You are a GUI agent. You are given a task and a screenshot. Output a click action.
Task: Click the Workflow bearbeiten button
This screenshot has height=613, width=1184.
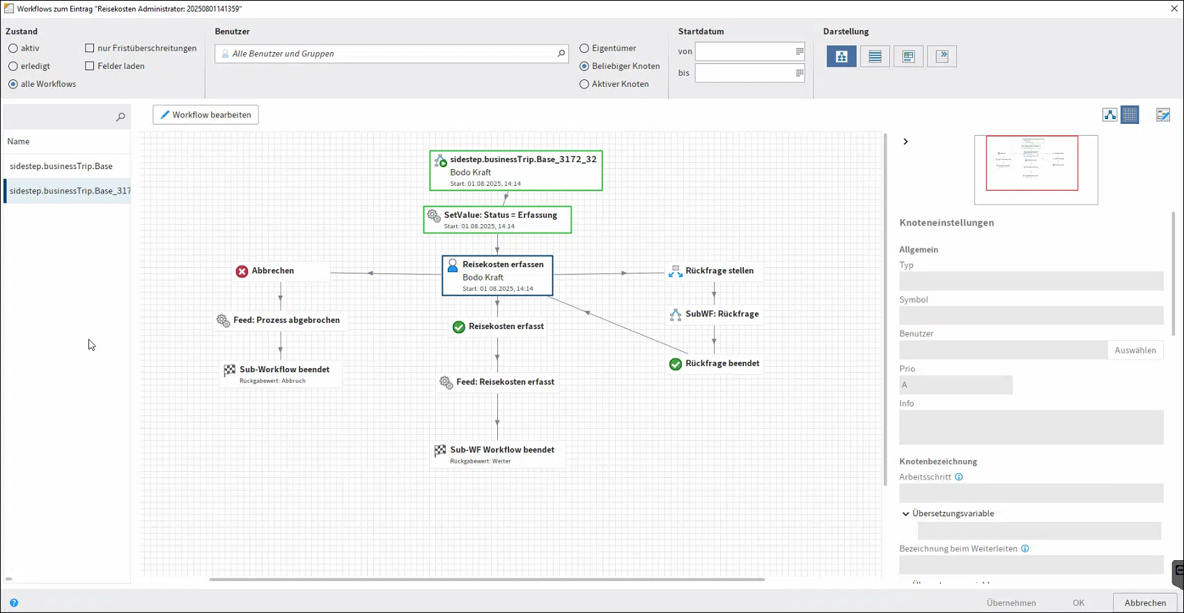[x=205, y=115]
